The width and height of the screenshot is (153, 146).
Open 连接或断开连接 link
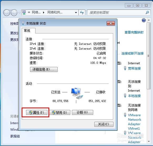pos(132,53)
